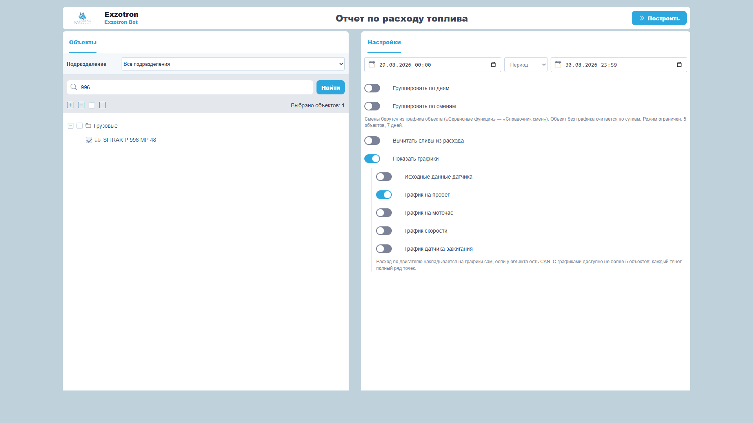The height and width of the screenshot is (423, 753).
Task: Click the select-all square icon in the objects toolbar
Action: [102, 105]
